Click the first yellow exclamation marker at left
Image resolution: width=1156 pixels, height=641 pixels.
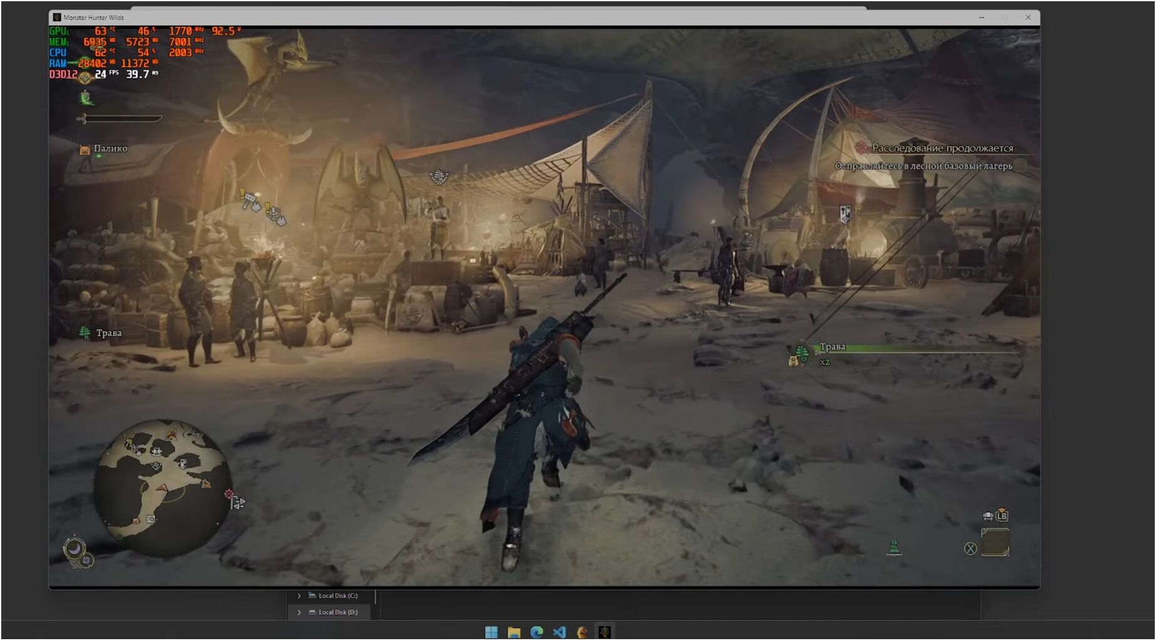(243, 194)
